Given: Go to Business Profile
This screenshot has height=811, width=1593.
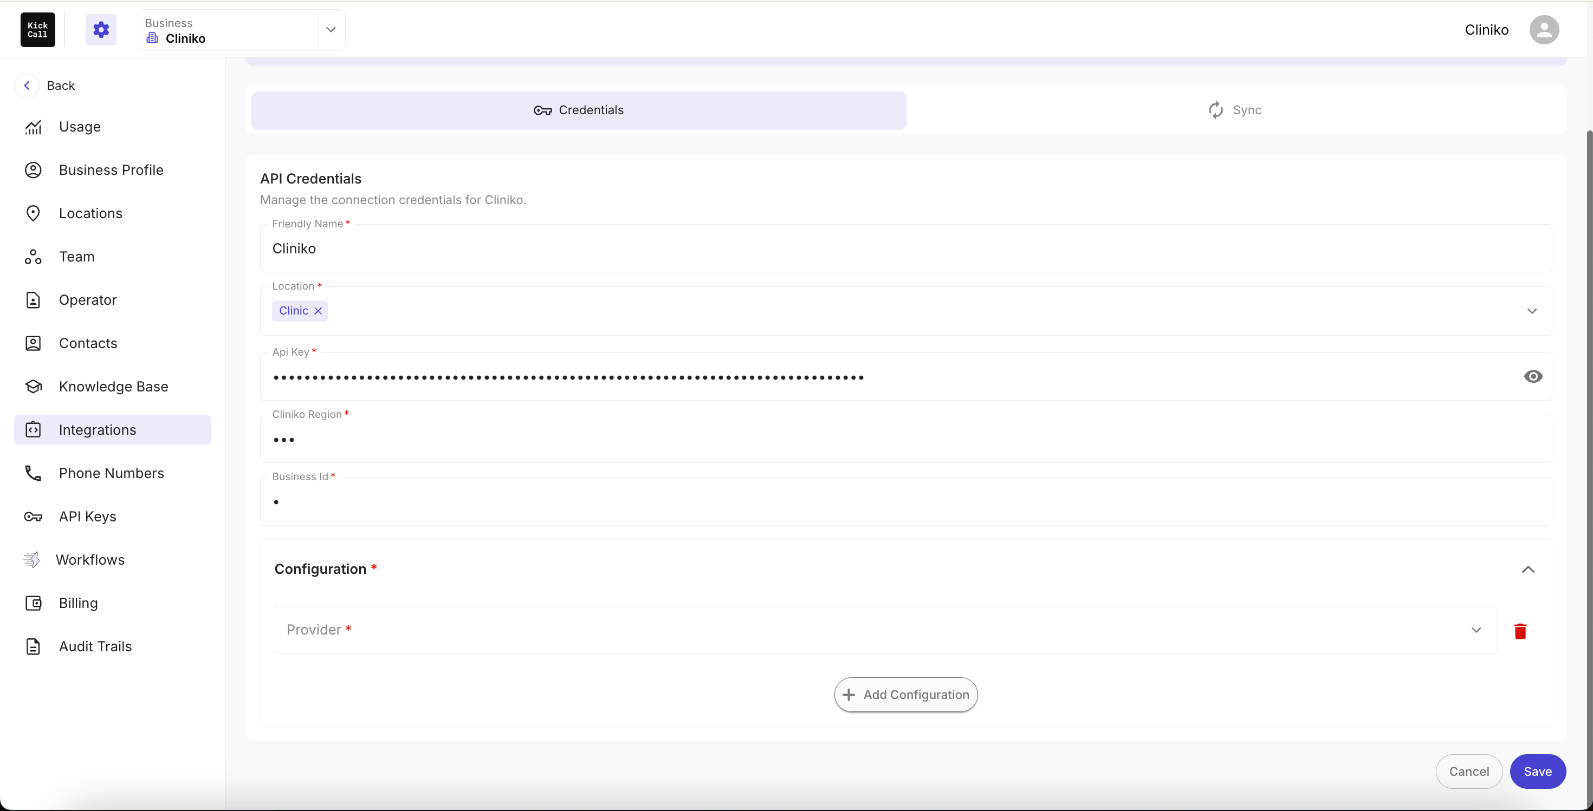Looking at the screenshot, I should click(x=113, y=170).
